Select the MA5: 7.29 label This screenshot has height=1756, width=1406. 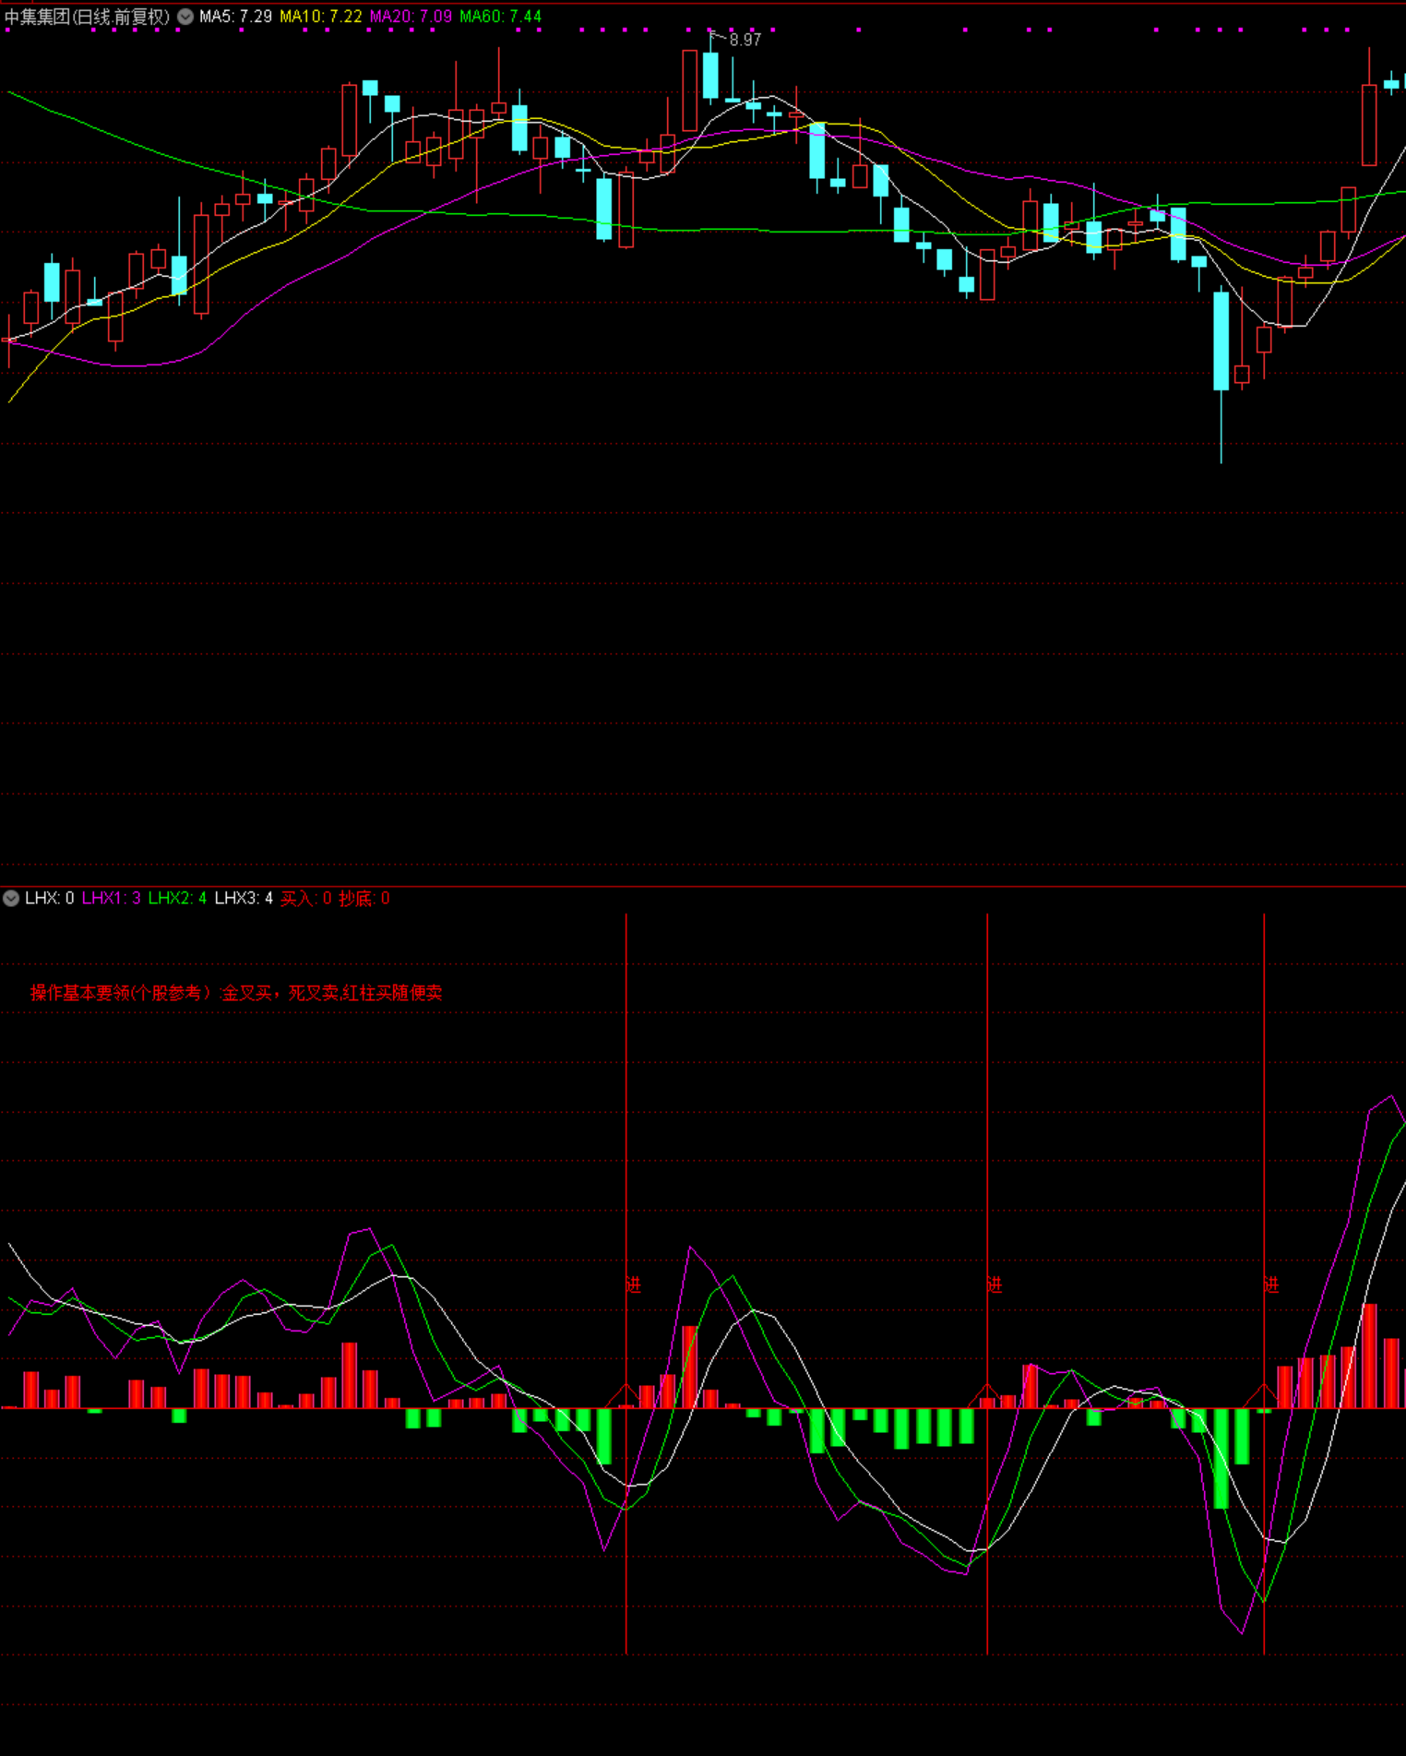click(235, 17)
